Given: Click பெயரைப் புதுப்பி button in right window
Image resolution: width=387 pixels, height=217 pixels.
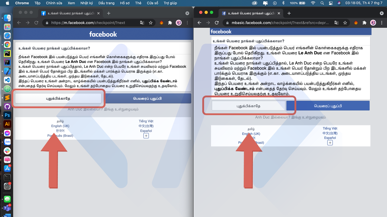Looking at the screenshot, I should [x=328, y=106].
